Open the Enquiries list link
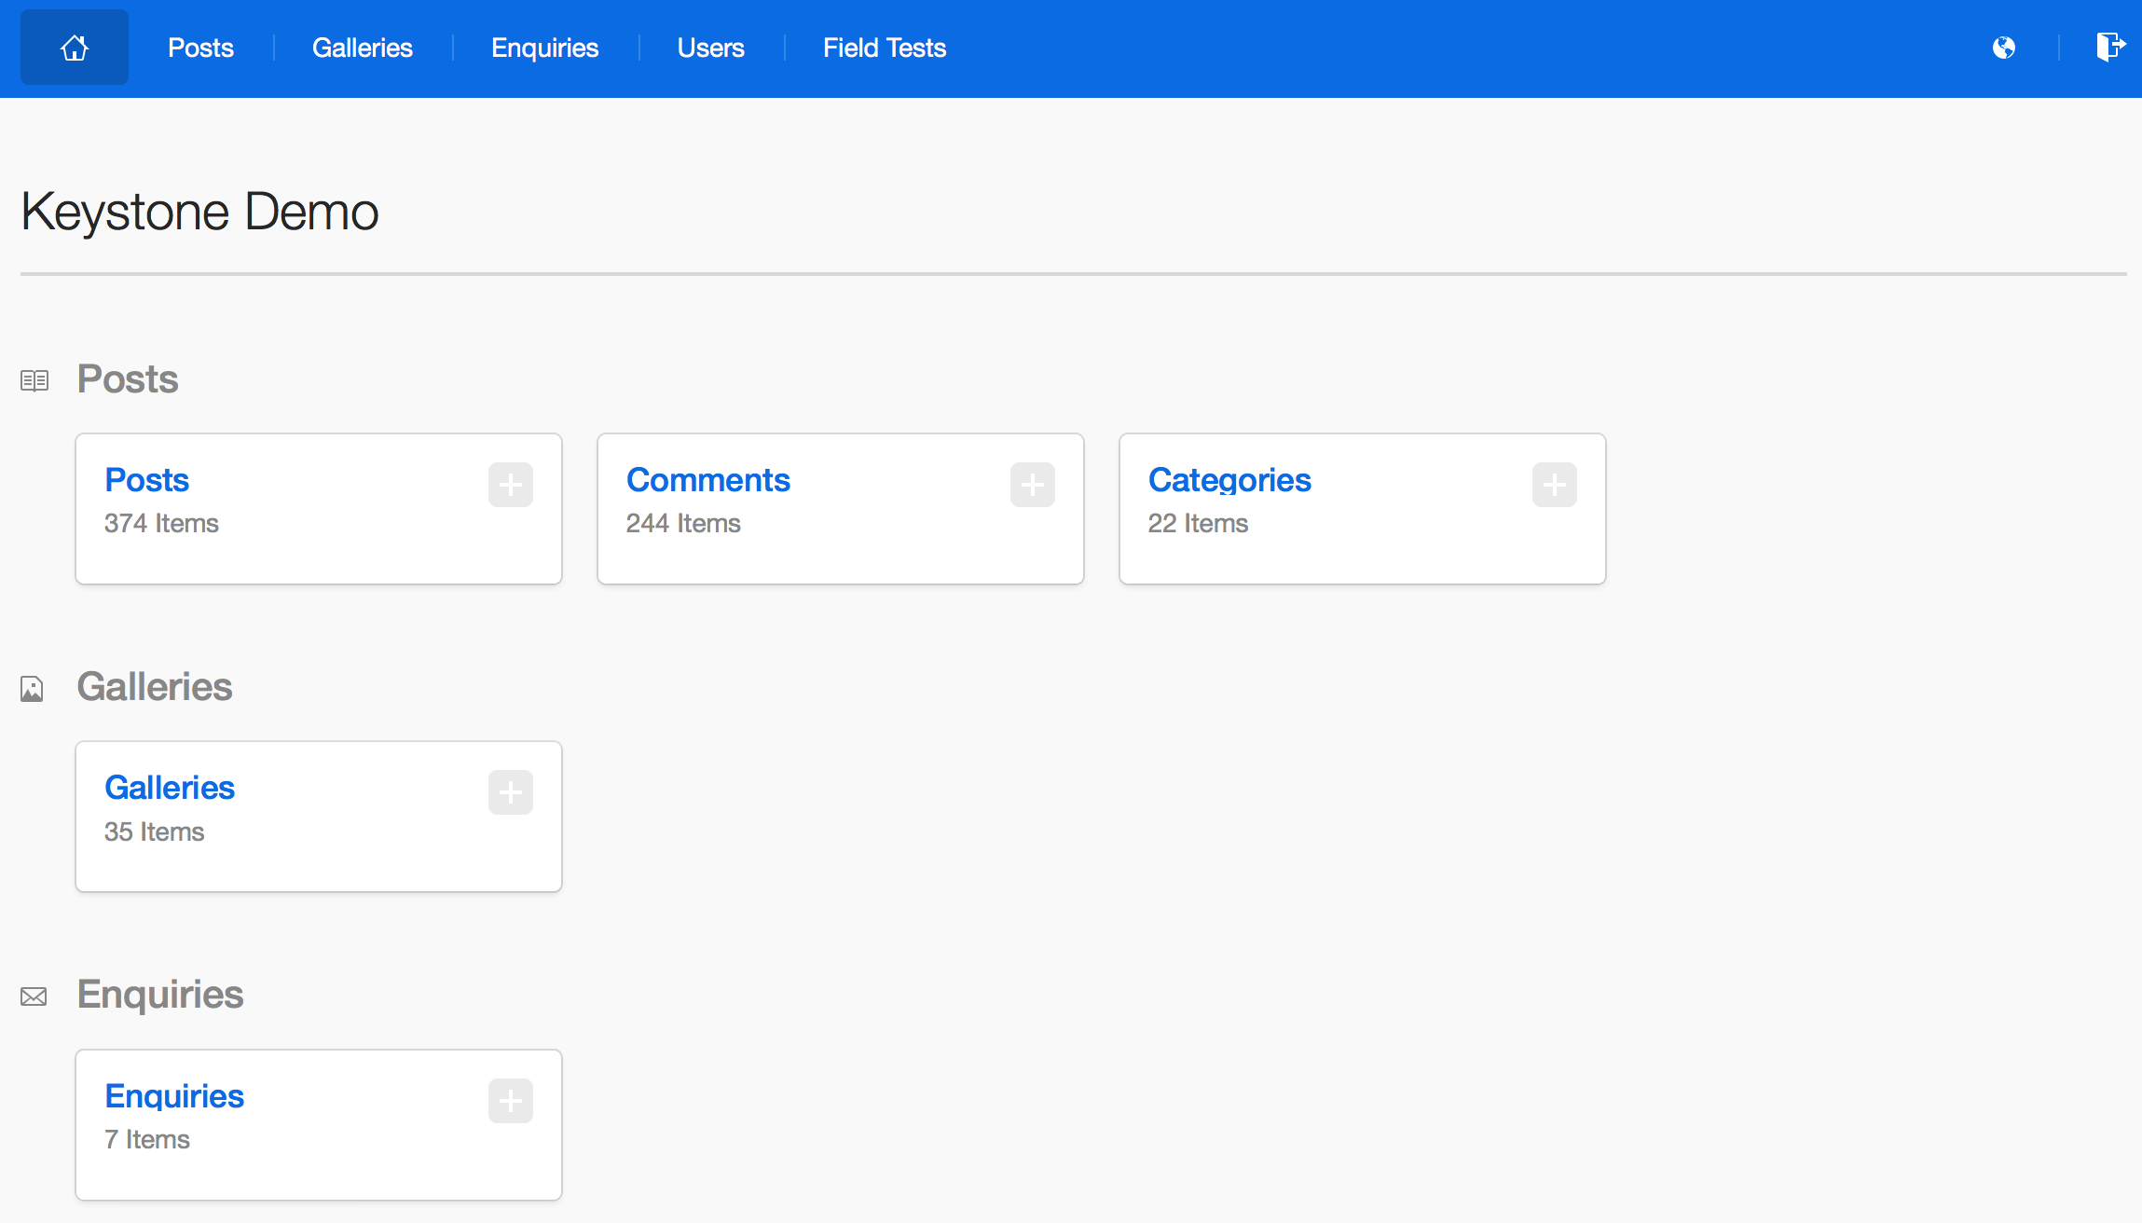Viewport: 2142px width, 1223px height. click(x=173, y=1096)
